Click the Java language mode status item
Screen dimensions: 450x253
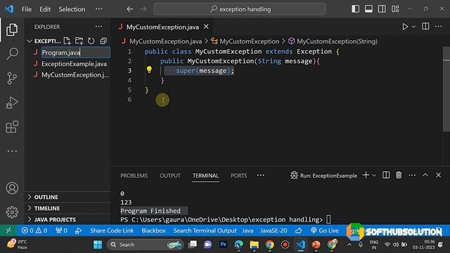coord(247,231)
